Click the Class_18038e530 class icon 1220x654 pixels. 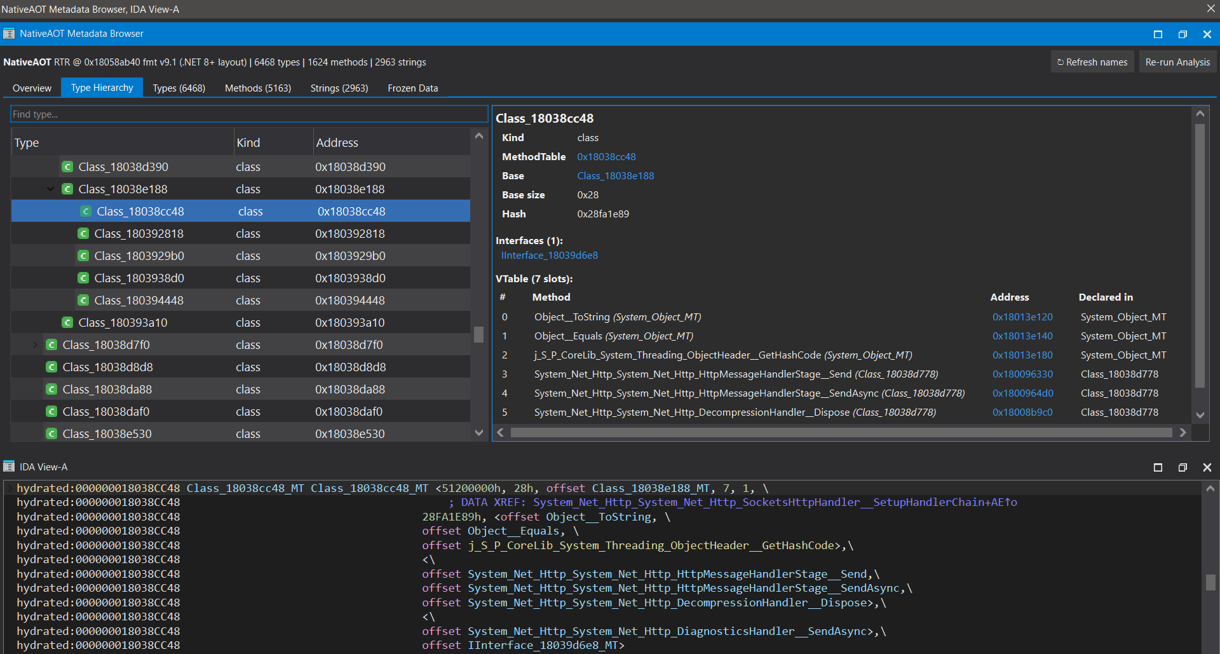[x=51, y=434]
